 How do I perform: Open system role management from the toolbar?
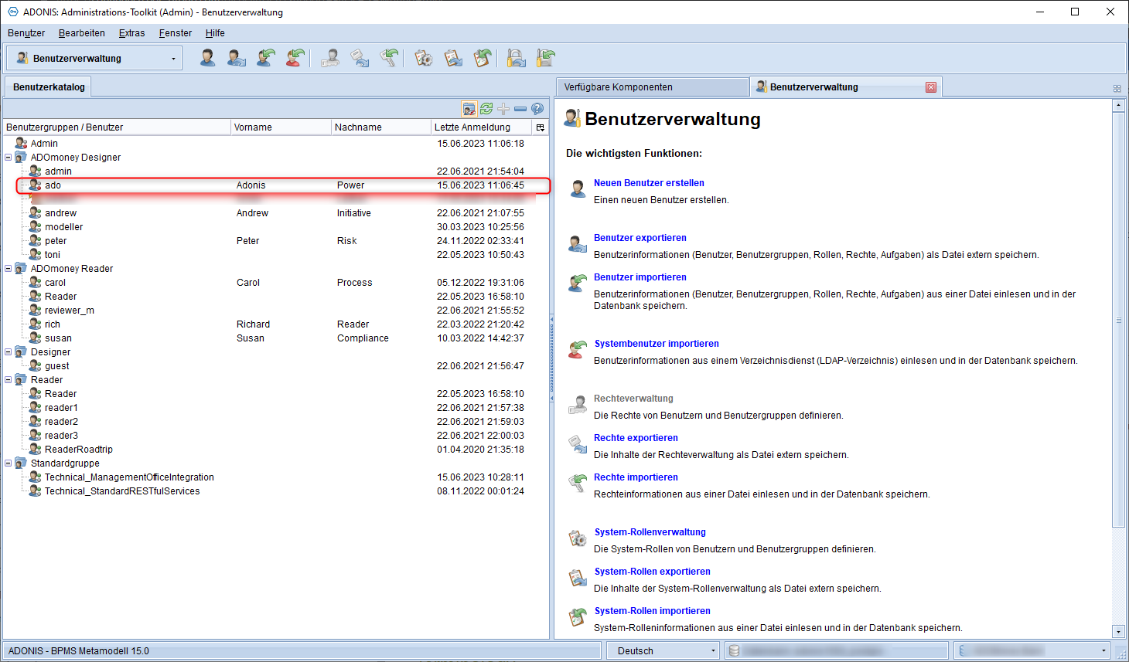click(424, 58)
